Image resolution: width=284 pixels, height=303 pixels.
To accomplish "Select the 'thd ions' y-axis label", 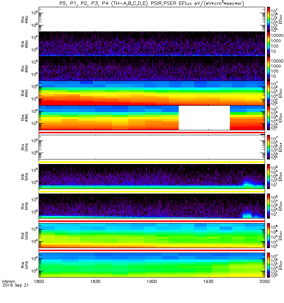I will coord(24,236).
